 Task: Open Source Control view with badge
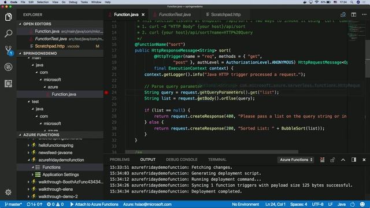pyautogui.click(x=9, y=50)
